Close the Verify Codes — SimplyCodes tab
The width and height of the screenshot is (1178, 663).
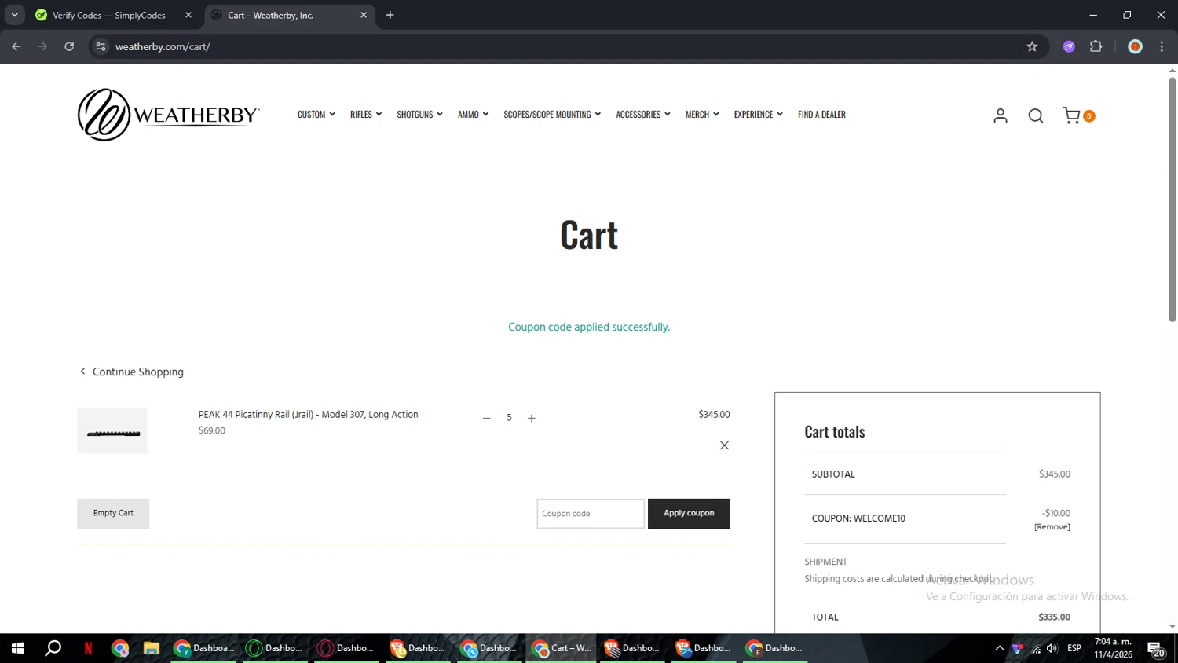[188, 15]
